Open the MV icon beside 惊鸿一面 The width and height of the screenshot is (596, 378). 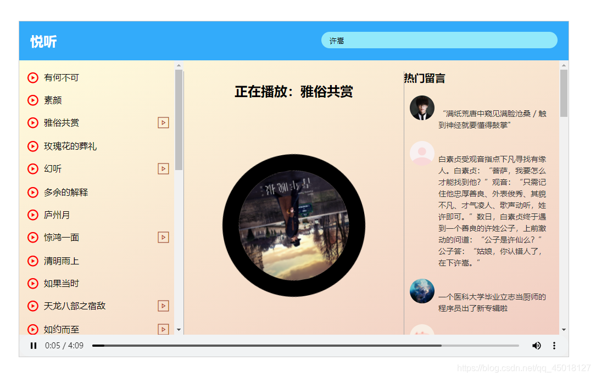[163, 237]
